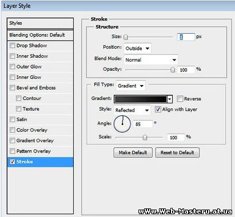Click the Angle dial control
235x217 pixels.
pyautogui.click(x=122, y=124)
